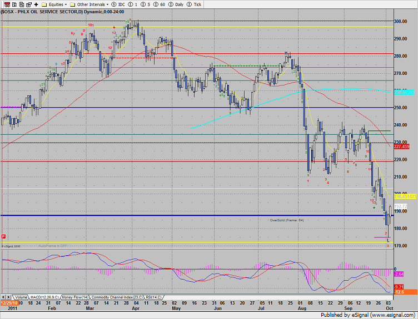Image resolution: width=418 pixels, height=319 pixels.
Task: Click the red P marker on left edge
Action: point(3,236)
